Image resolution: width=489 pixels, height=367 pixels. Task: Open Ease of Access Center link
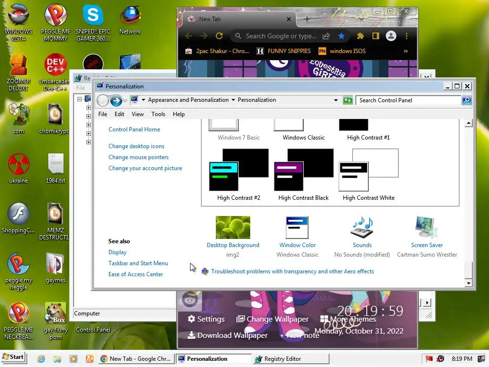[136, 274]
